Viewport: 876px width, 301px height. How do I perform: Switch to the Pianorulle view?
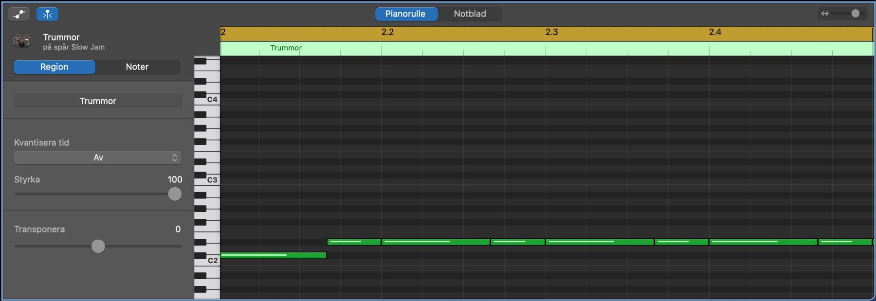(x=405, y=14)
